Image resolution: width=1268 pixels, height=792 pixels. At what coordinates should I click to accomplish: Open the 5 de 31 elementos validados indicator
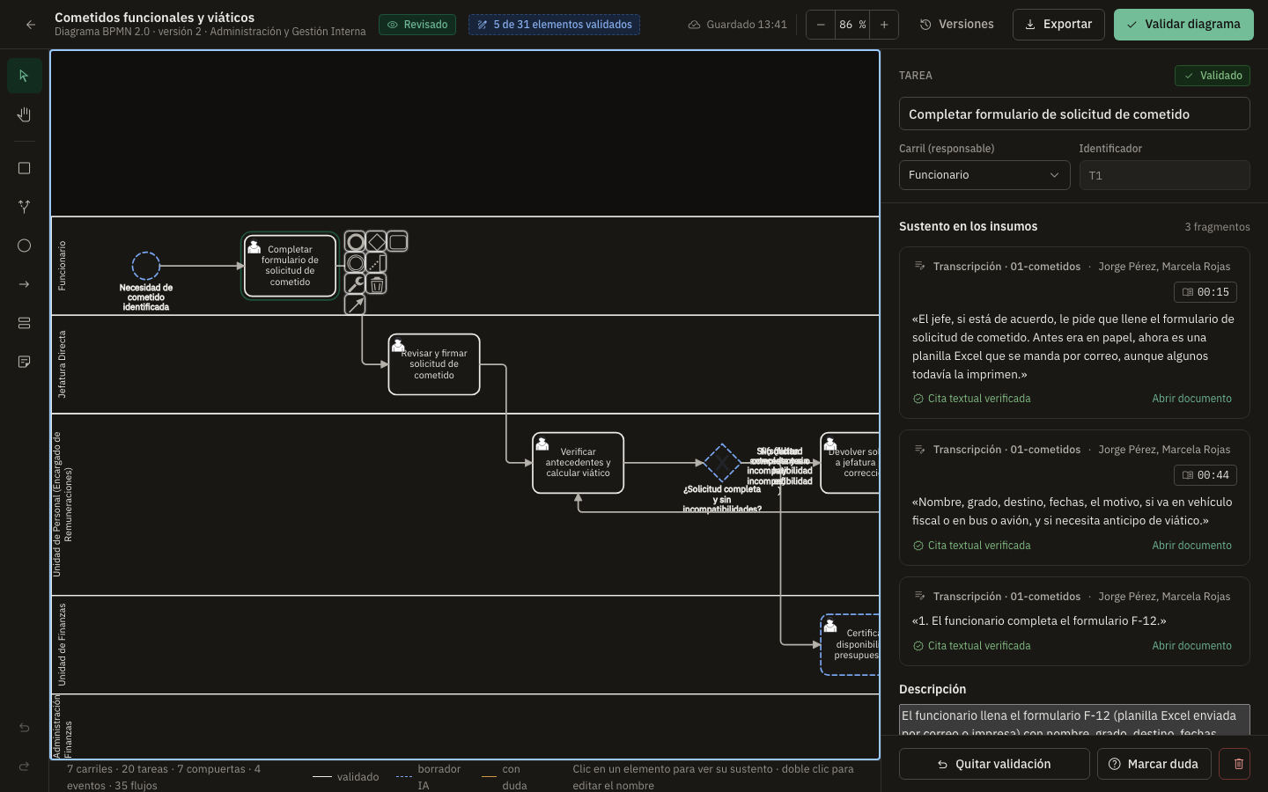pyautogui.click(x=555, y=25)
